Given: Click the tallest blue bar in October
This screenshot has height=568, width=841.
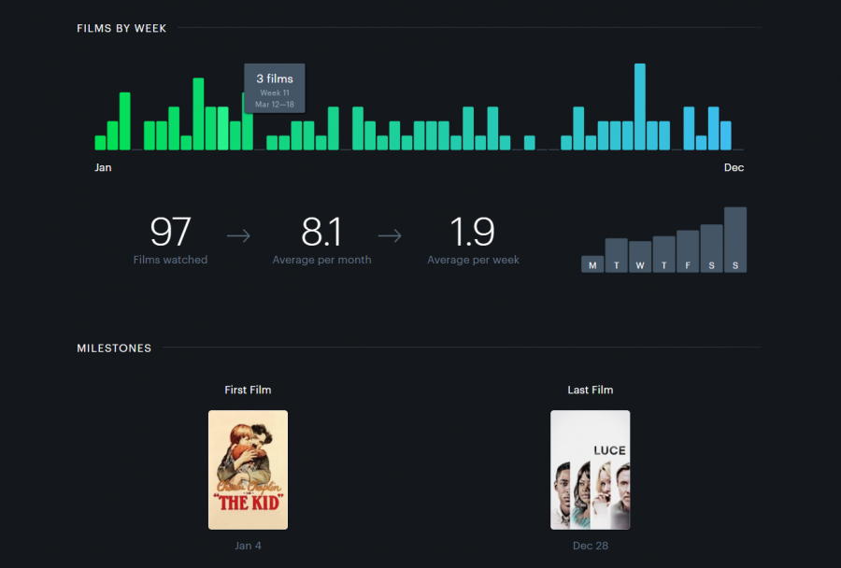Looking at the screenshot, I should pos(640,103).
